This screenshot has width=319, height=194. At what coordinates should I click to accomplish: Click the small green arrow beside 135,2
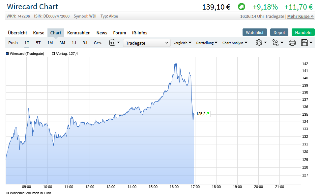pos(208,114)
